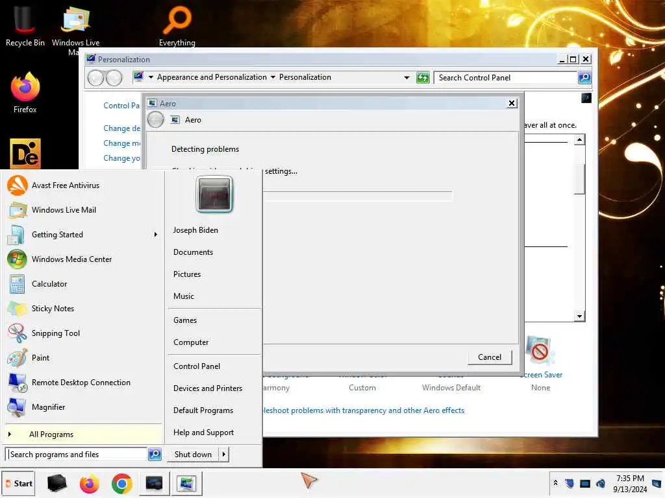
Task: Click Firefox icon in taskbar
Action: (89, 484)
